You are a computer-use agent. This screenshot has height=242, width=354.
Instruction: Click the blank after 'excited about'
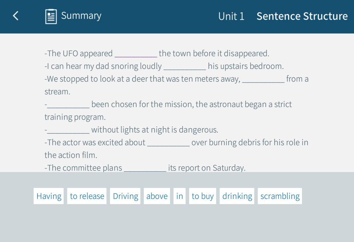pyautogui.click(x=168, y=143)
